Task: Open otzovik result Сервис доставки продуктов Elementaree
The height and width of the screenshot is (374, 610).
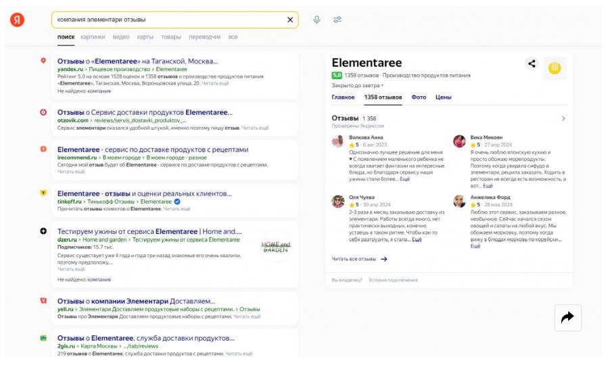Action: 145,112
